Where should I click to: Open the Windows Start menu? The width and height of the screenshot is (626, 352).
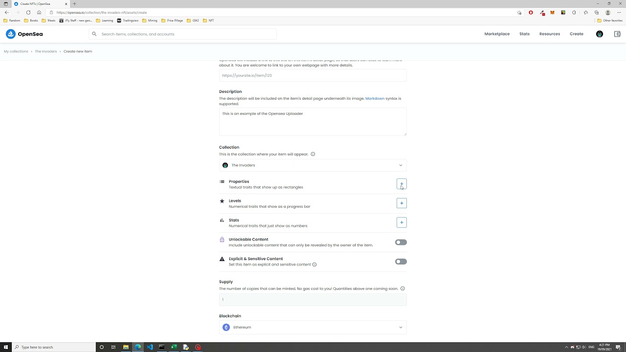click(x=6, y=347)
